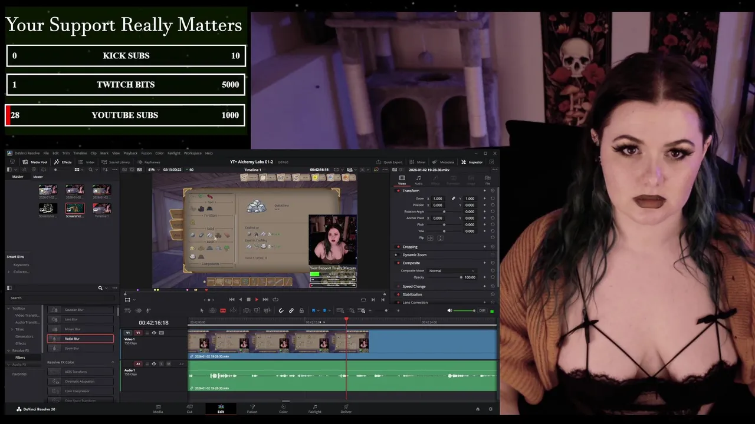Show the Keyframes panel

tap(149, 162)
